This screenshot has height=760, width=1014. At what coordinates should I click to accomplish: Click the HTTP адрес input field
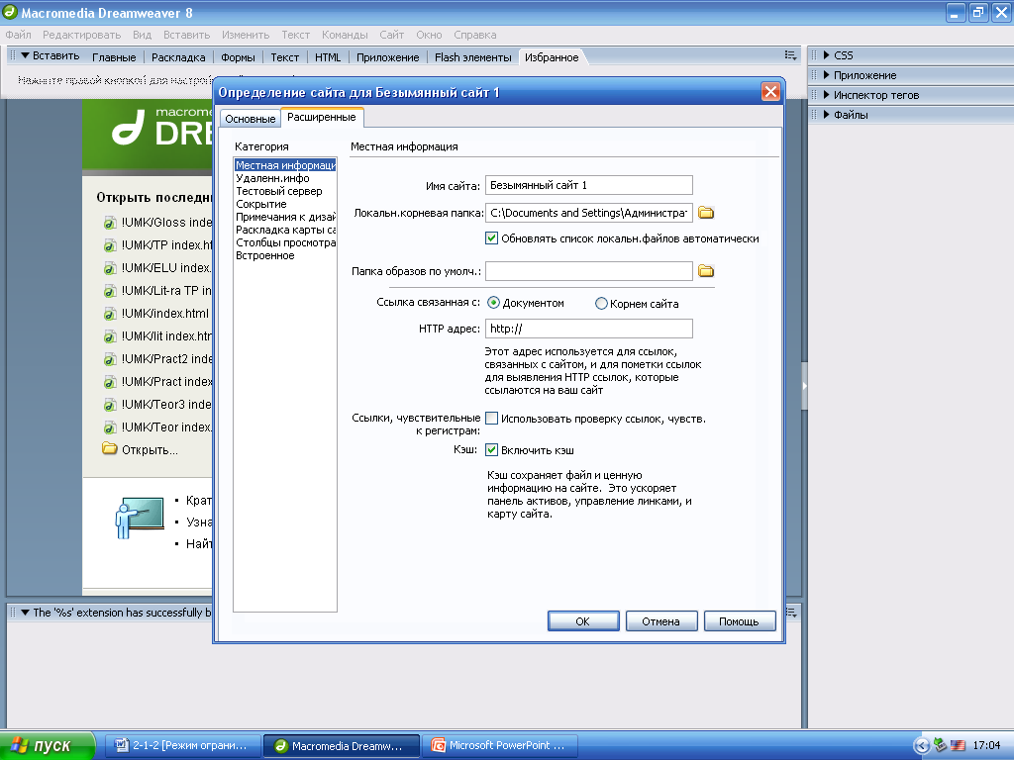(588, 329)
